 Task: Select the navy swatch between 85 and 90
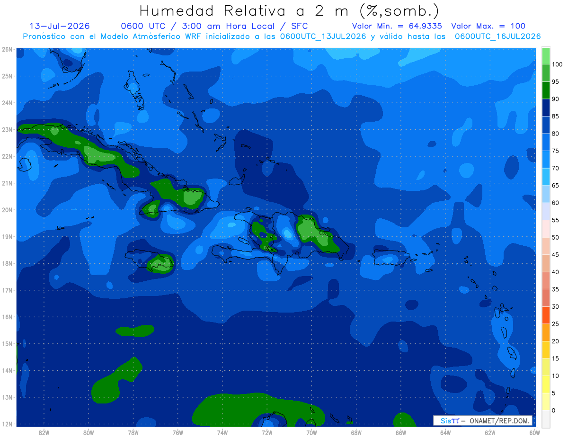pyautogui.click(x=546, y=108)
